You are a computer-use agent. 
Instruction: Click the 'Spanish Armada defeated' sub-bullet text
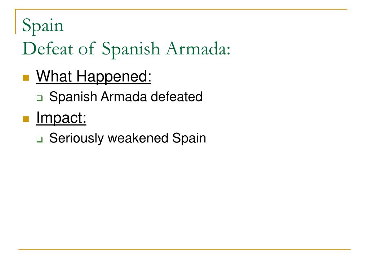click(x=126, y=97)
